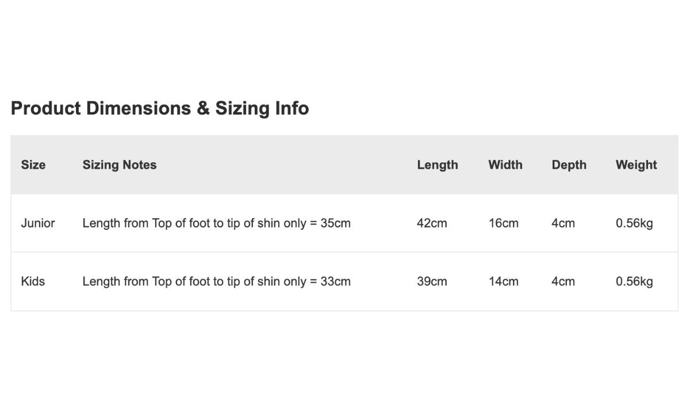Click the Kids row 0.56kg weight
Image resolution: width=690 pixels, height=403 pixels.
point(634,282)
